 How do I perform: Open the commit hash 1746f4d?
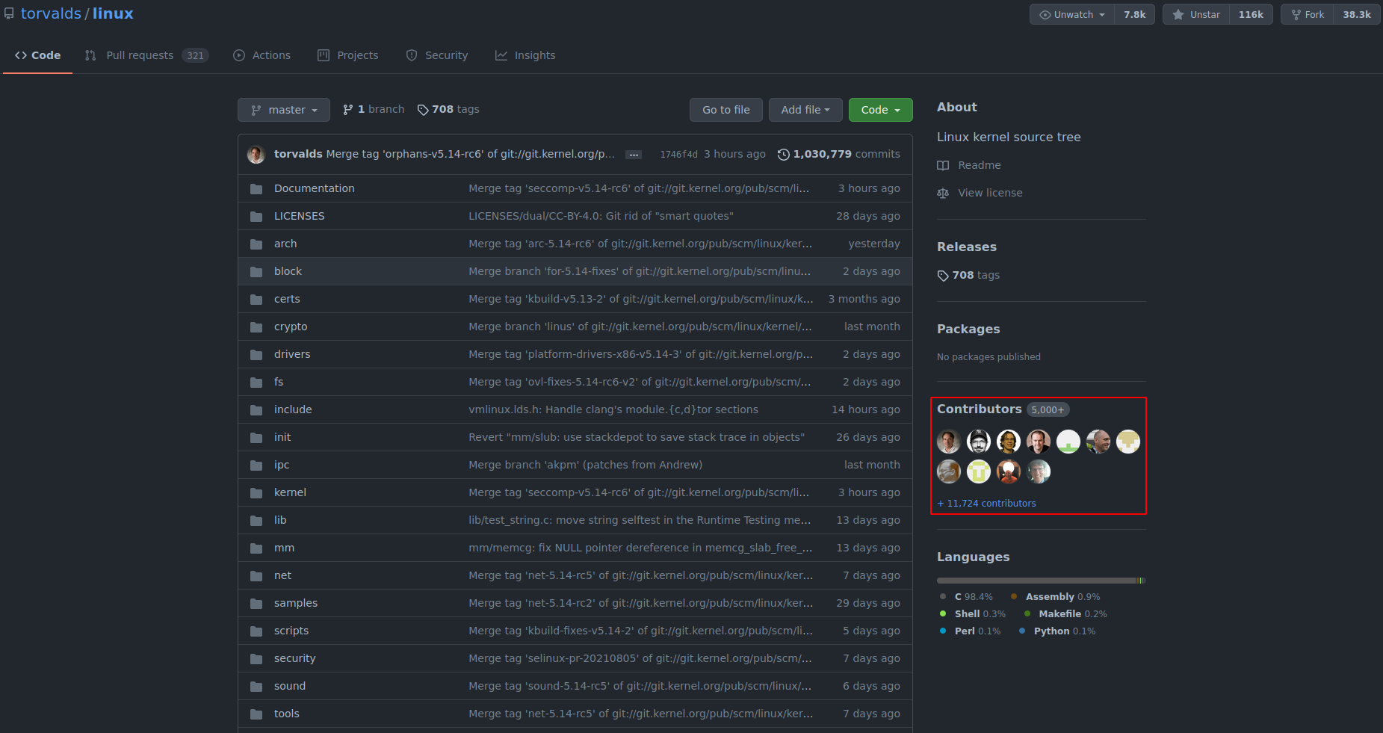[x=678, y=155]
